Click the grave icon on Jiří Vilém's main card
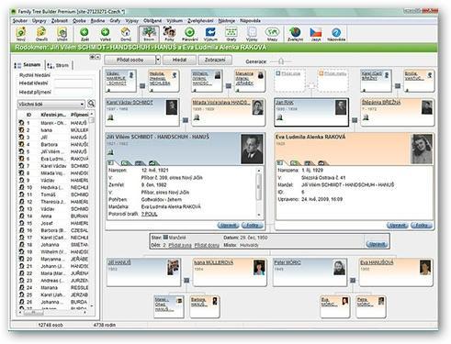The width and height of the screenshot is (451, 344). (x=110, y=152)
